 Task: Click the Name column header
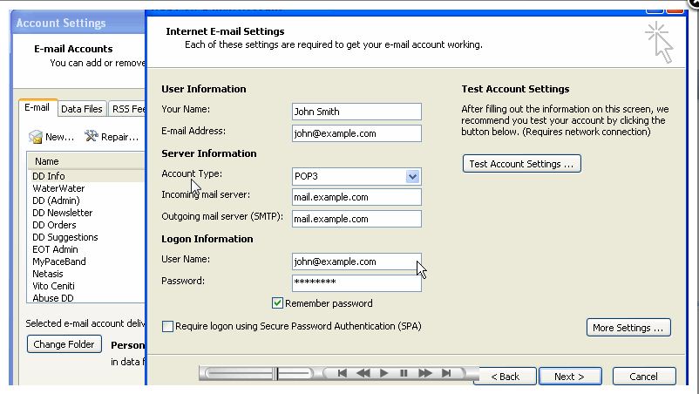click(x=86, y=161)
